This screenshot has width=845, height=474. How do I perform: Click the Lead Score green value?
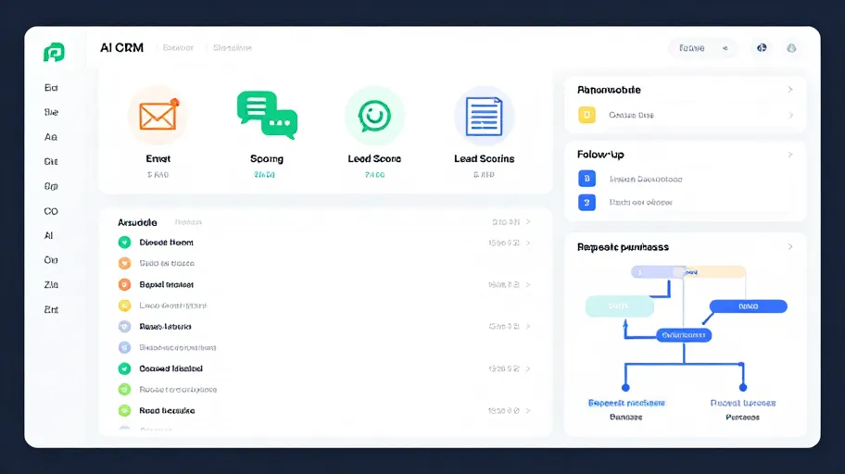(x=374, y=175)
